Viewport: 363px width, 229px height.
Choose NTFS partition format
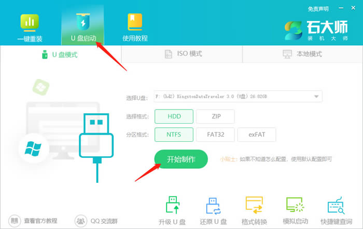pyautogui.click(x=174, y=134)
